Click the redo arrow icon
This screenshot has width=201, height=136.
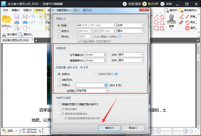coord(33,22)
